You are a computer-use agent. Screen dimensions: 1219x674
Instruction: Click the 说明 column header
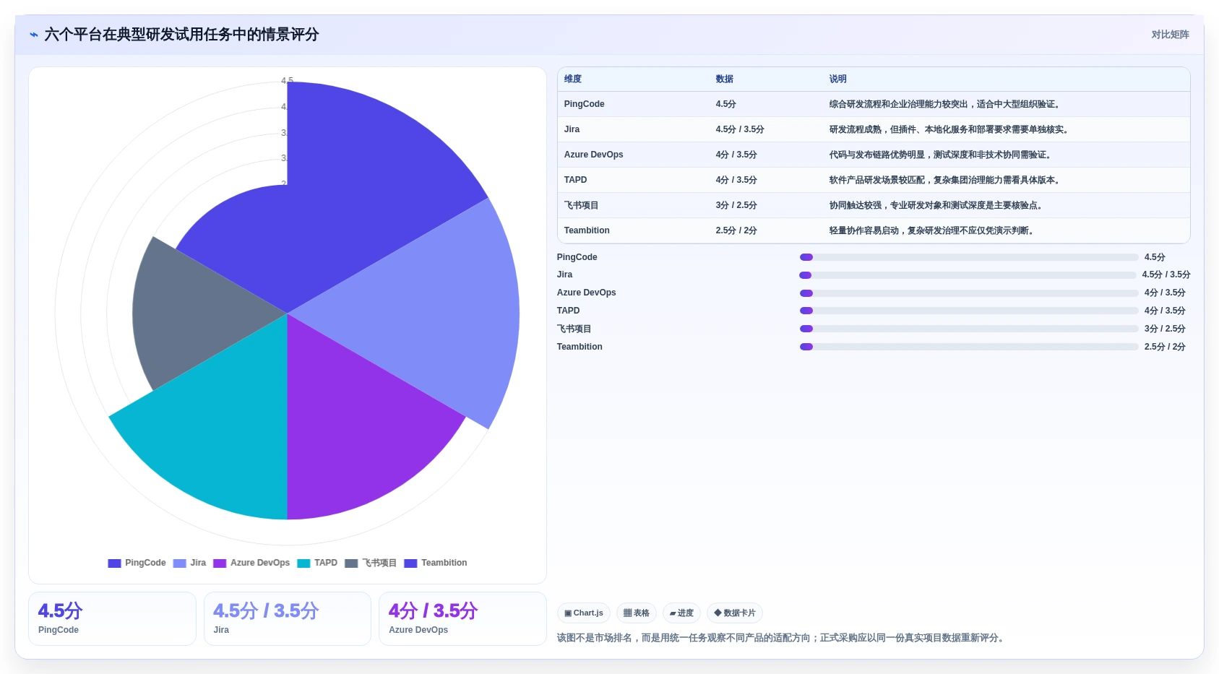pyautogui.click(x=838, y=79)
